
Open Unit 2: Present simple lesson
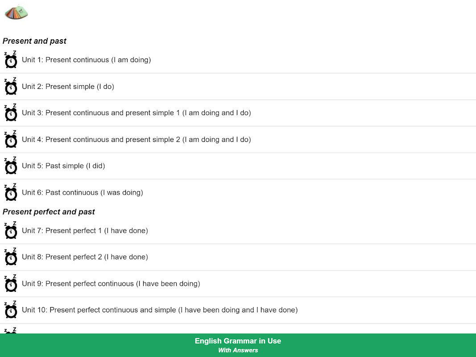click(68, 87)
